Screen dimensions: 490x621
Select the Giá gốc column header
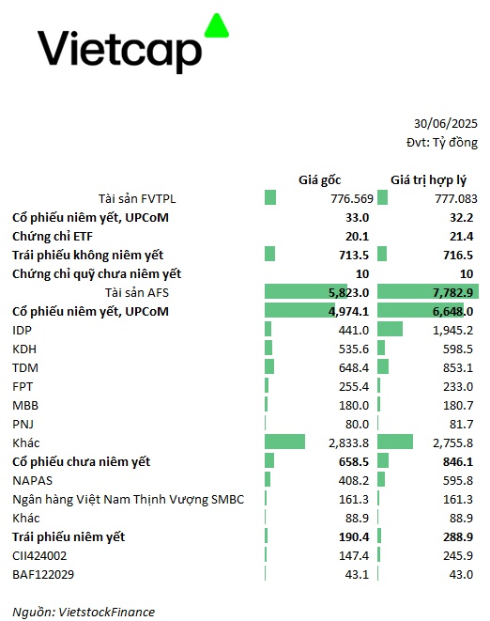tap(319, 179)
